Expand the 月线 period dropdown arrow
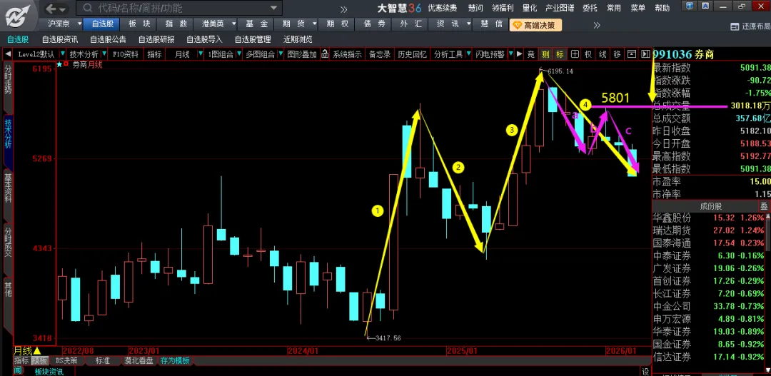This screenshot has height=376, width=771. (200, 54)
